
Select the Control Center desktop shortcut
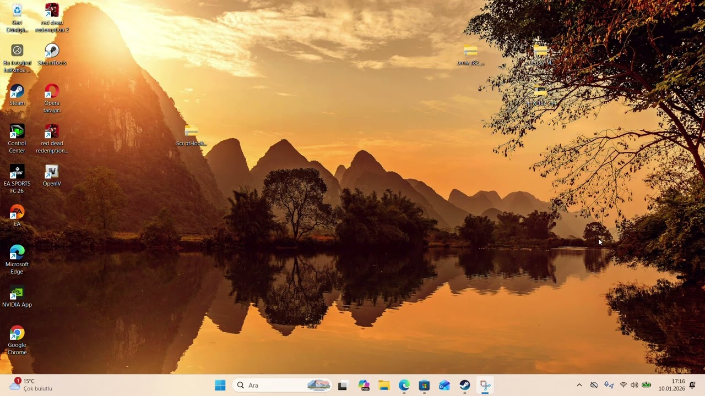[17, 139]
